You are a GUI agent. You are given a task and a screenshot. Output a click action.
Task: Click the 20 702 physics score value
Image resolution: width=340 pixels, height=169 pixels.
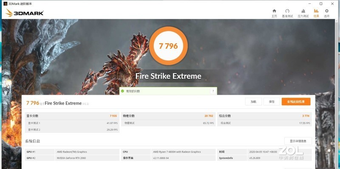point(209,116)
